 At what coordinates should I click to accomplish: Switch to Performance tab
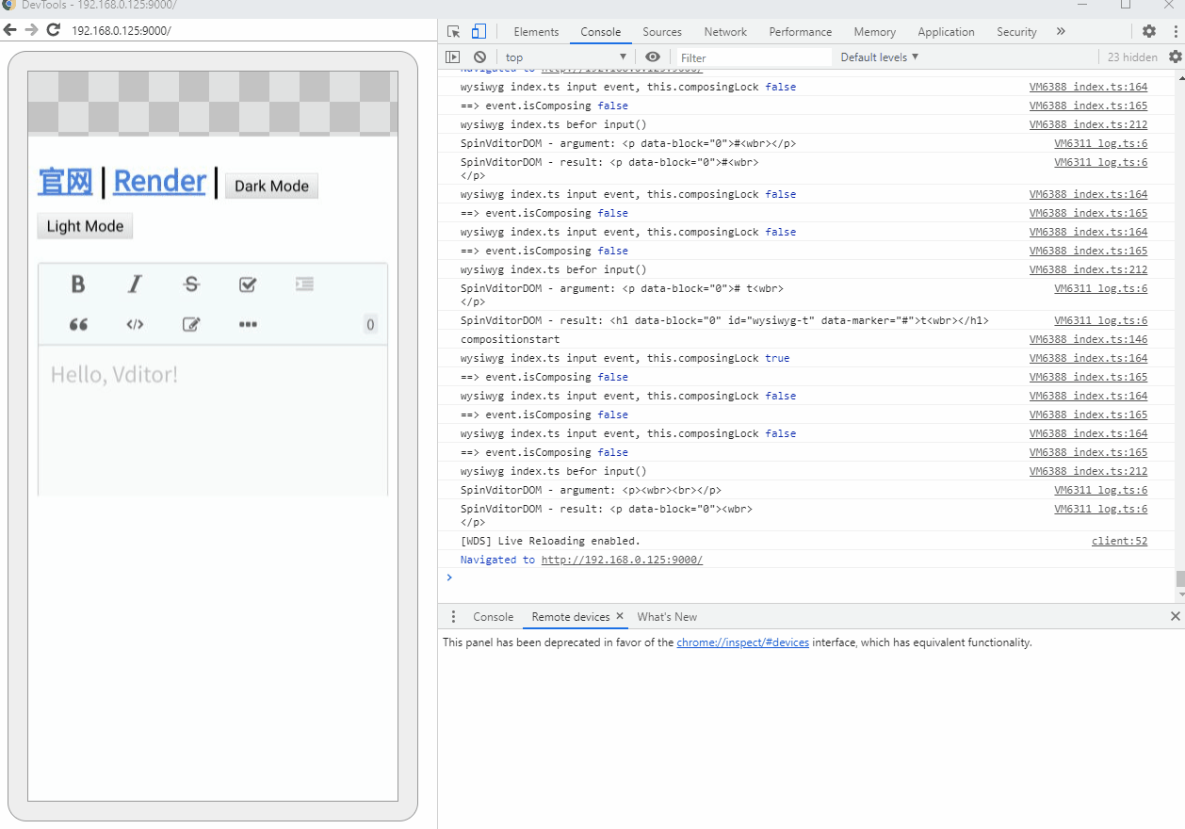pyautogui.click(x=800, y=32)
